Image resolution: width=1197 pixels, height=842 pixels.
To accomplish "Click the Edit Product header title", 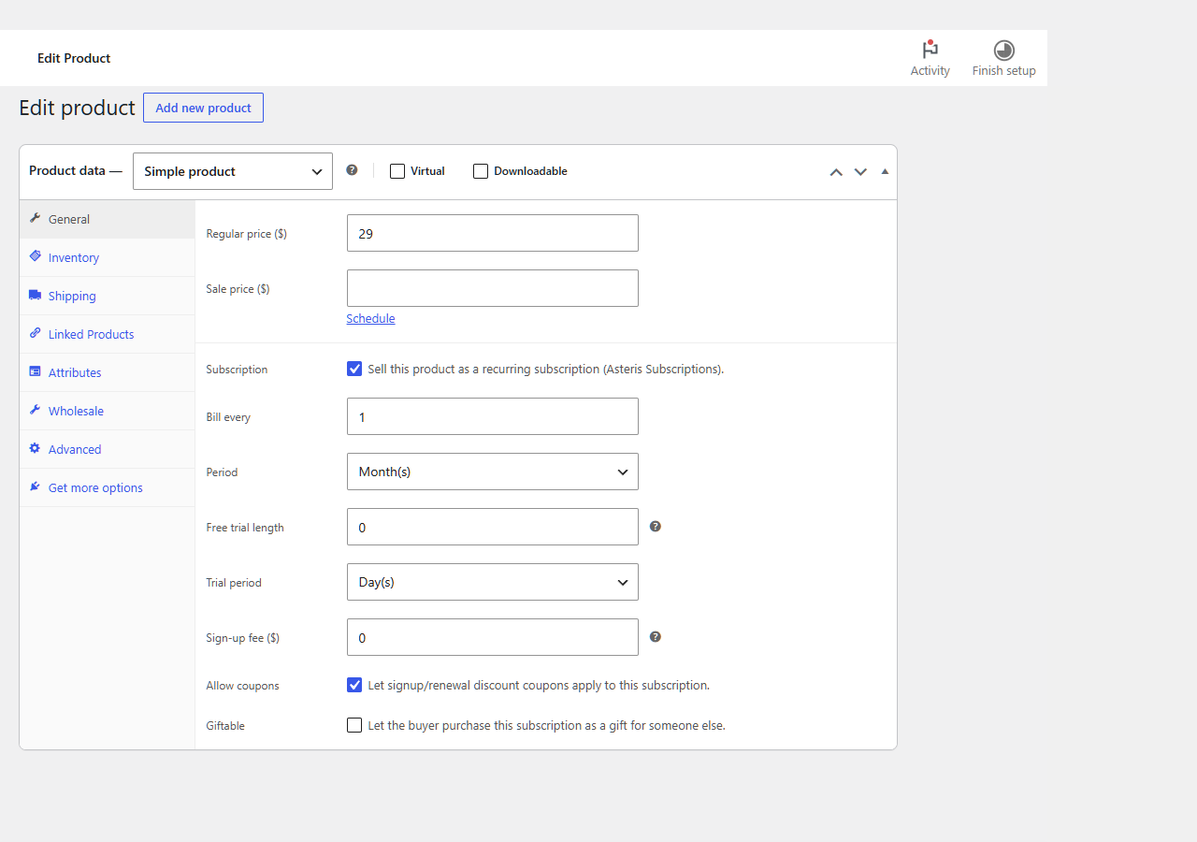I will (74, 58).
